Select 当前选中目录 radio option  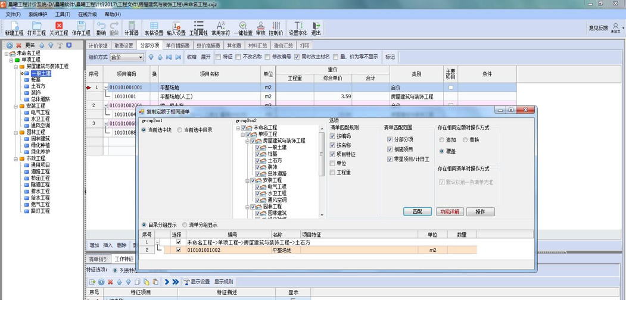click(x=180, y=130)
